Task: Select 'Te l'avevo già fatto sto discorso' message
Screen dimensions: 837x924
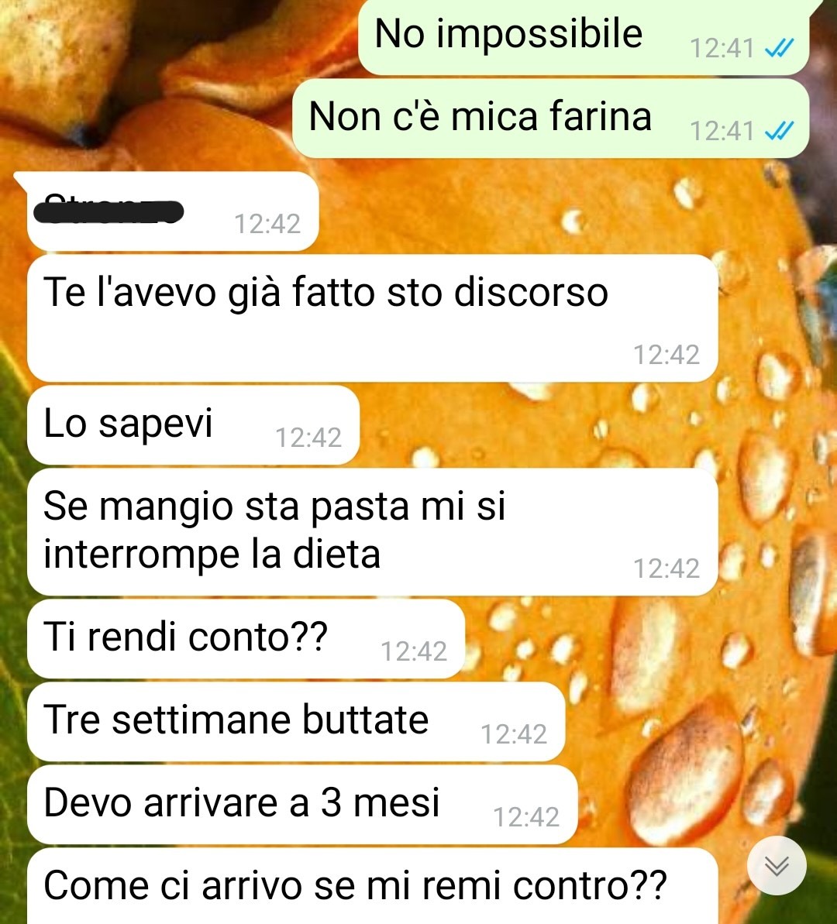Action: pos(372,318)
